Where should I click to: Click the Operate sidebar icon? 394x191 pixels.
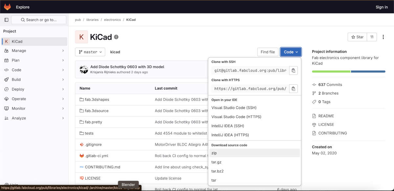(x=6, y=99)
